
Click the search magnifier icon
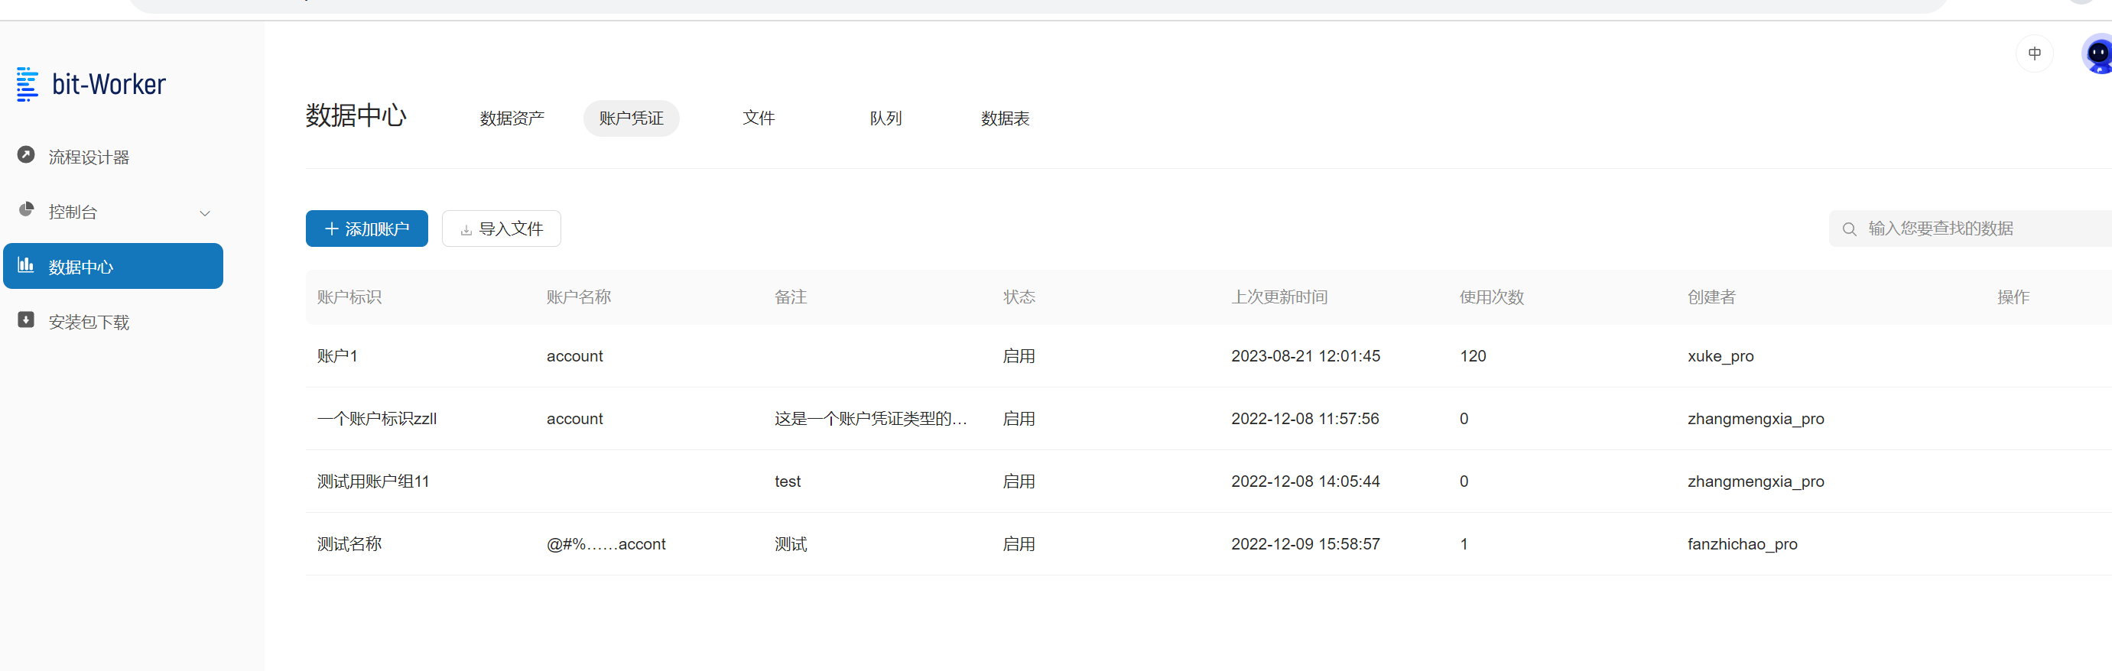[1849, 229]
